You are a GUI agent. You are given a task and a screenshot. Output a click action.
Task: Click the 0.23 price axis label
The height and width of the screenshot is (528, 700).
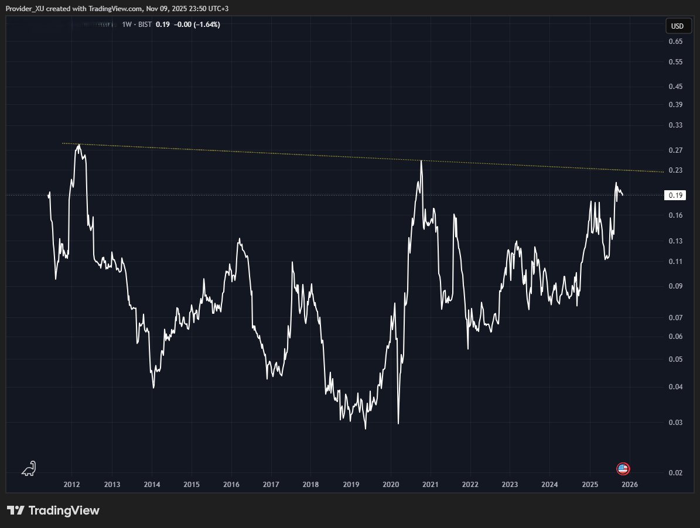coord(675,170)
